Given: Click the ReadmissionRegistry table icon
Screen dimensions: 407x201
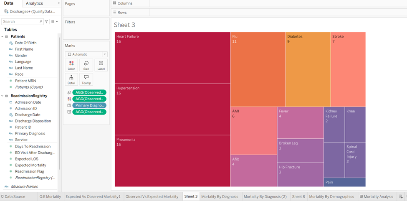Looking at the screenshot, I should 7,96.
